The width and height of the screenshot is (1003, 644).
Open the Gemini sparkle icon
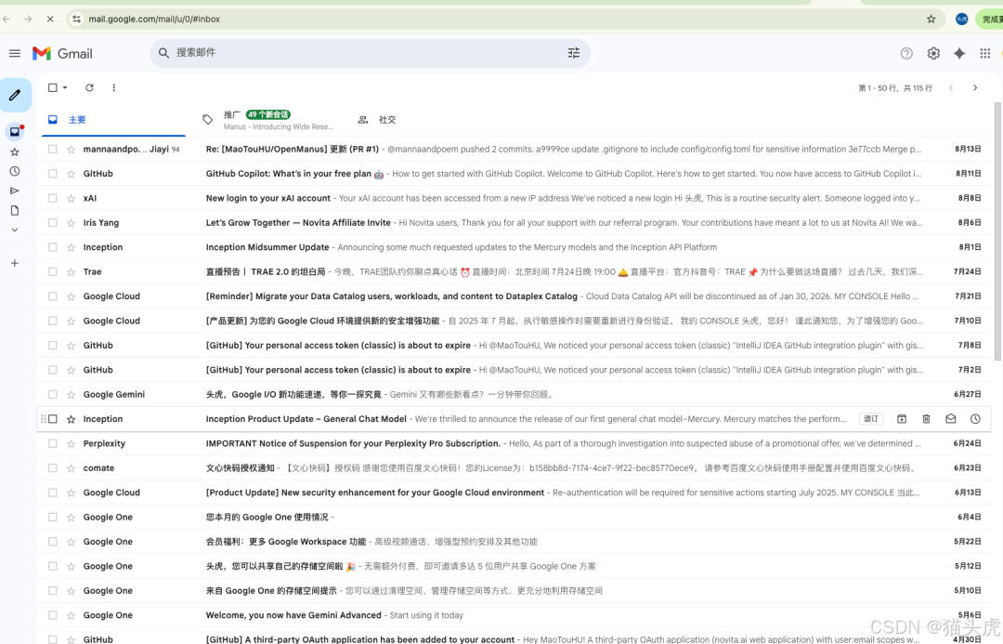tap(958, 54)
